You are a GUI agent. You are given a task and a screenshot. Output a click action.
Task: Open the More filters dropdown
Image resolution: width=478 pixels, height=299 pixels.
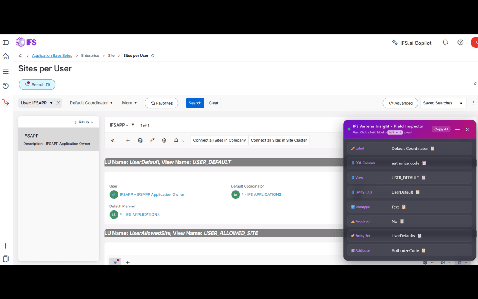click(130, 103)
